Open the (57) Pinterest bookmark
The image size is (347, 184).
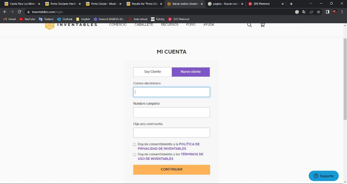coord(179,19)
